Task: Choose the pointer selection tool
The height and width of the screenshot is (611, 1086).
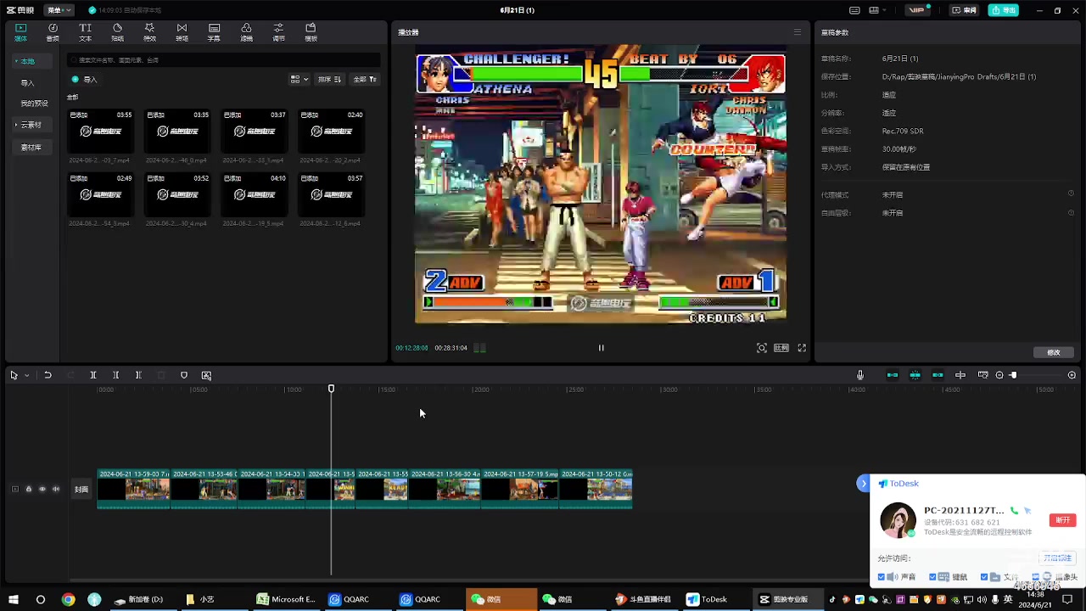Action: [14, 375]
